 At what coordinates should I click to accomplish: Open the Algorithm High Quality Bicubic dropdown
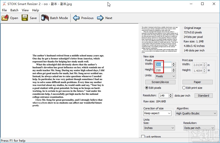coord(196,113)
